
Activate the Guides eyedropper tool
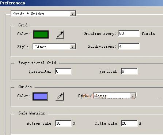[60, 96]
